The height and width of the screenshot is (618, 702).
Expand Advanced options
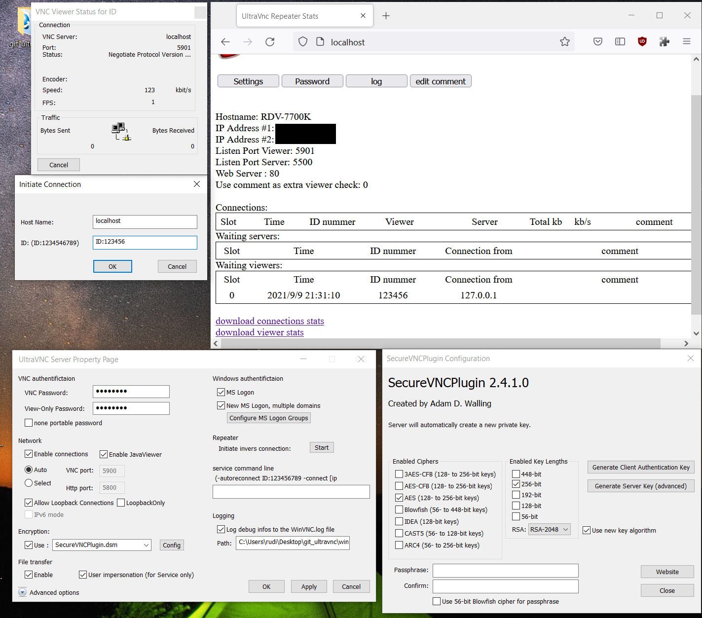coord(23,592)
